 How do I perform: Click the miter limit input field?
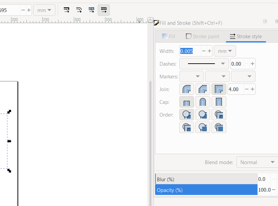click(x=236, y=89)
